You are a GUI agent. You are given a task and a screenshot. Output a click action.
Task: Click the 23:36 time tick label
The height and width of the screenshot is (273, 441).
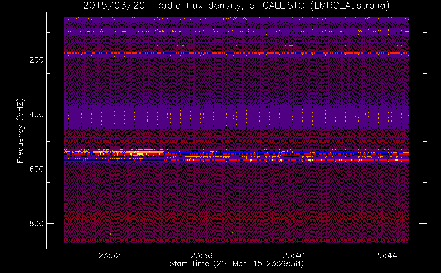(202, 256)
